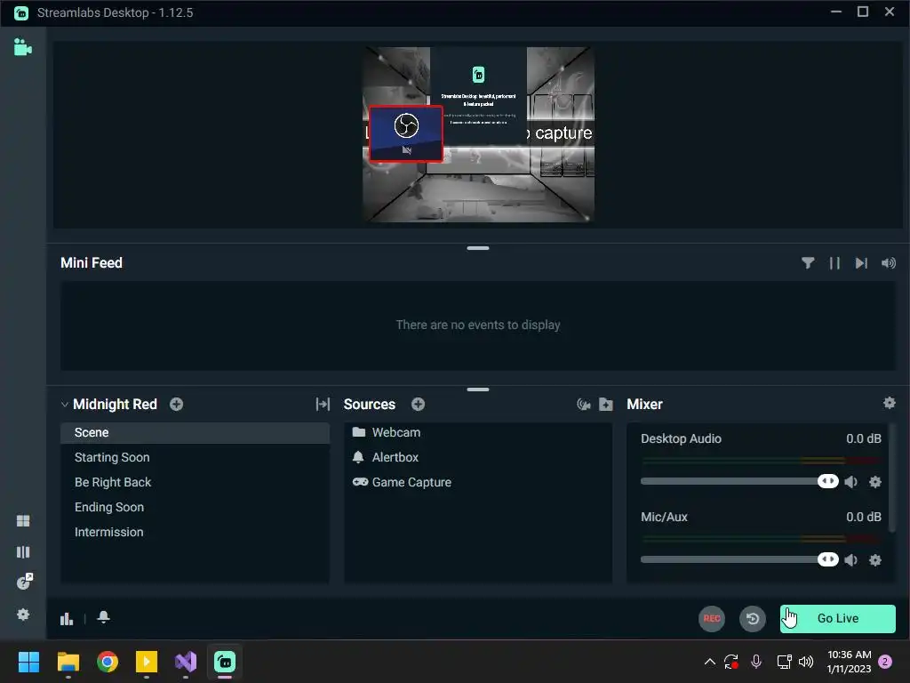The image size is (910, 683).
Task: Click Desktop Audio 0.0 dB value
Action: 864,439
